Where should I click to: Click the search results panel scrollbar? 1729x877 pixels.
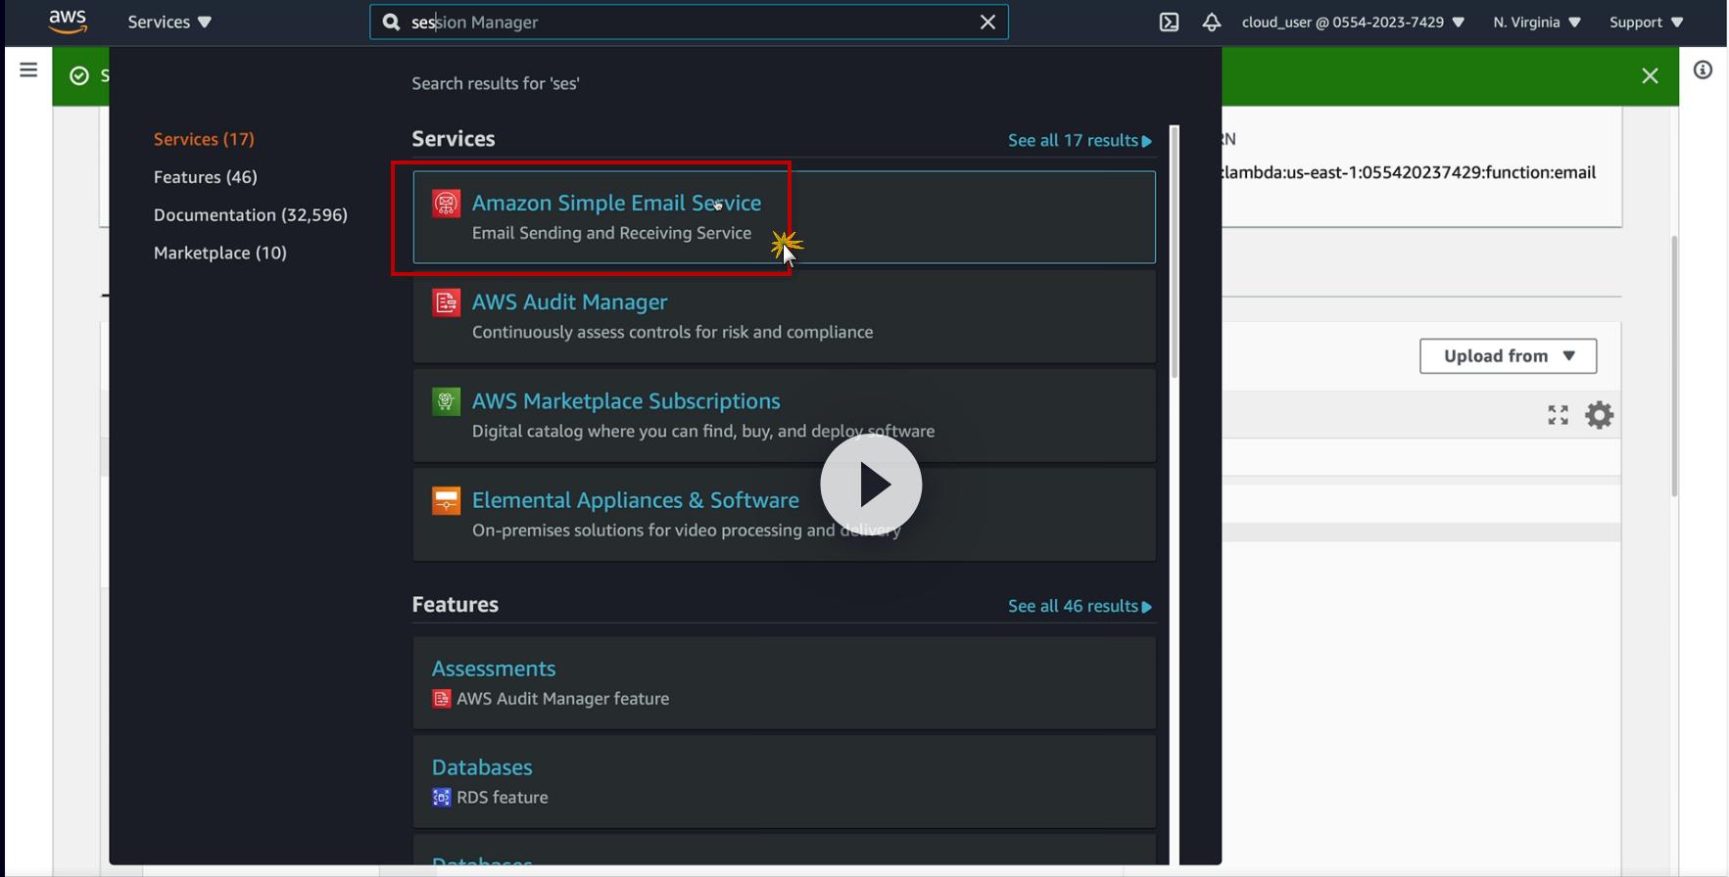(x=1174, y=252)
